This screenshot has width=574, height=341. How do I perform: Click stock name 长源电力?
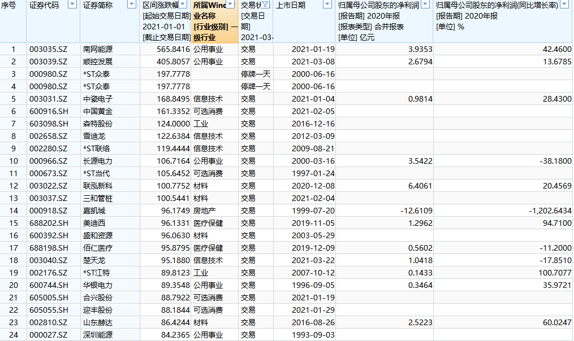(x=98, y=161)
